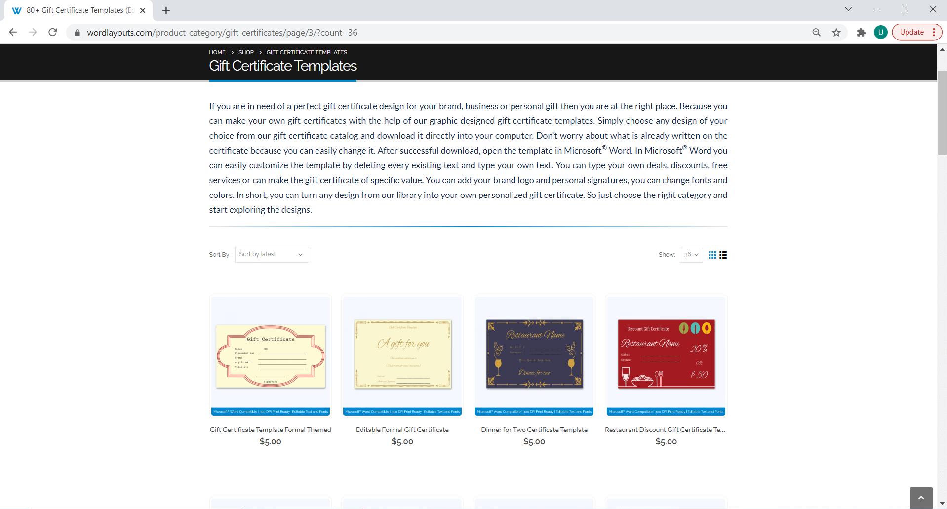Open the Formal Themed certificate thumbnail
The width and height of the screenshot is (947, 509).
tap(271, 356)
